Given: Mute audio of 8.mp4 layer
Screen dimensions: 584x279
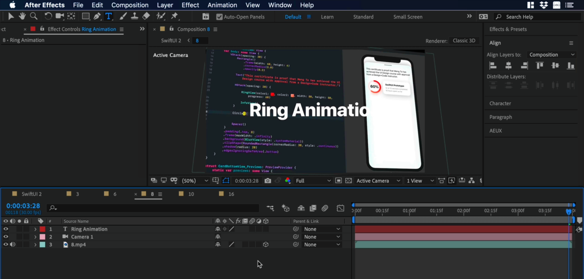Looking at the screenshot, I should click(x=13, y=245).
